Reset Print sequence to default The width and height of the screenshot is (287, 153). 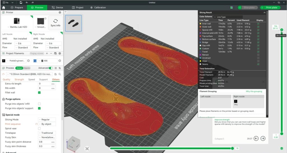click(36, 124)
